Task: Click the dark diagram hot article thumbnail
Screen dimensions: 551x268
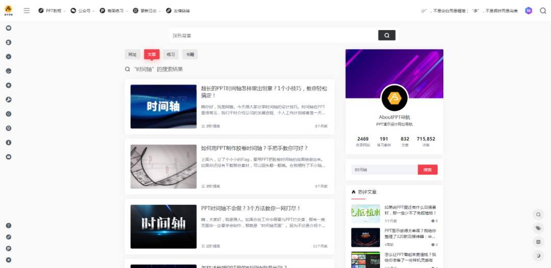Action: tap(365, 237)
